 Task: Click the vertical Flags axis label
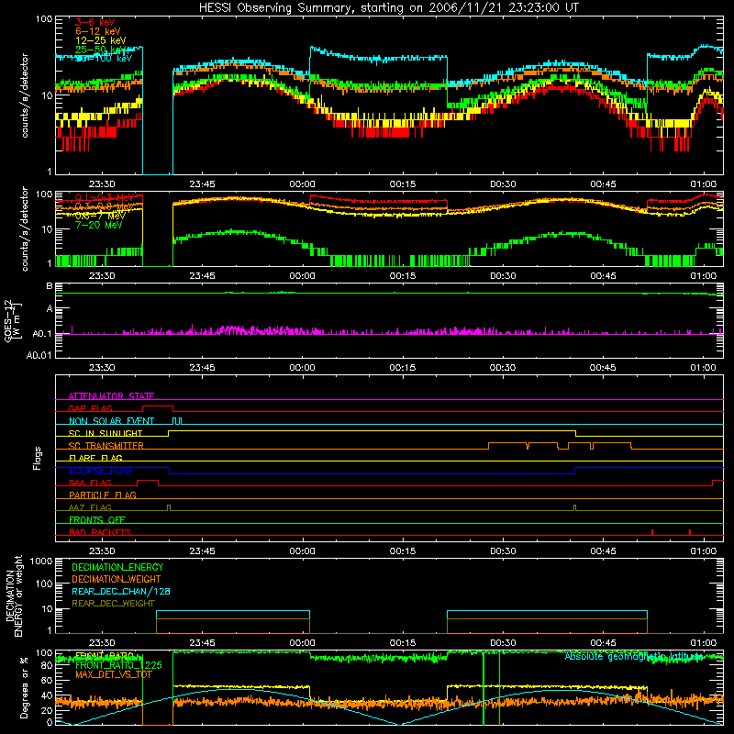(x=38, y=458)
